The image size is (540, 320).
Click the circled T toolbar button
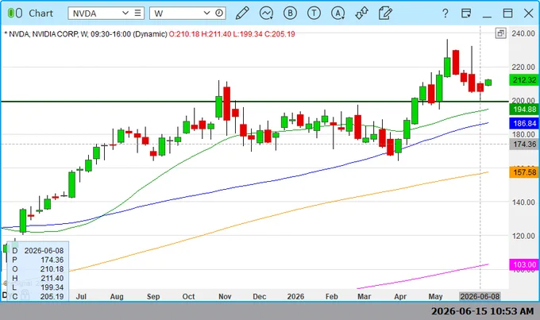[314, 13]
